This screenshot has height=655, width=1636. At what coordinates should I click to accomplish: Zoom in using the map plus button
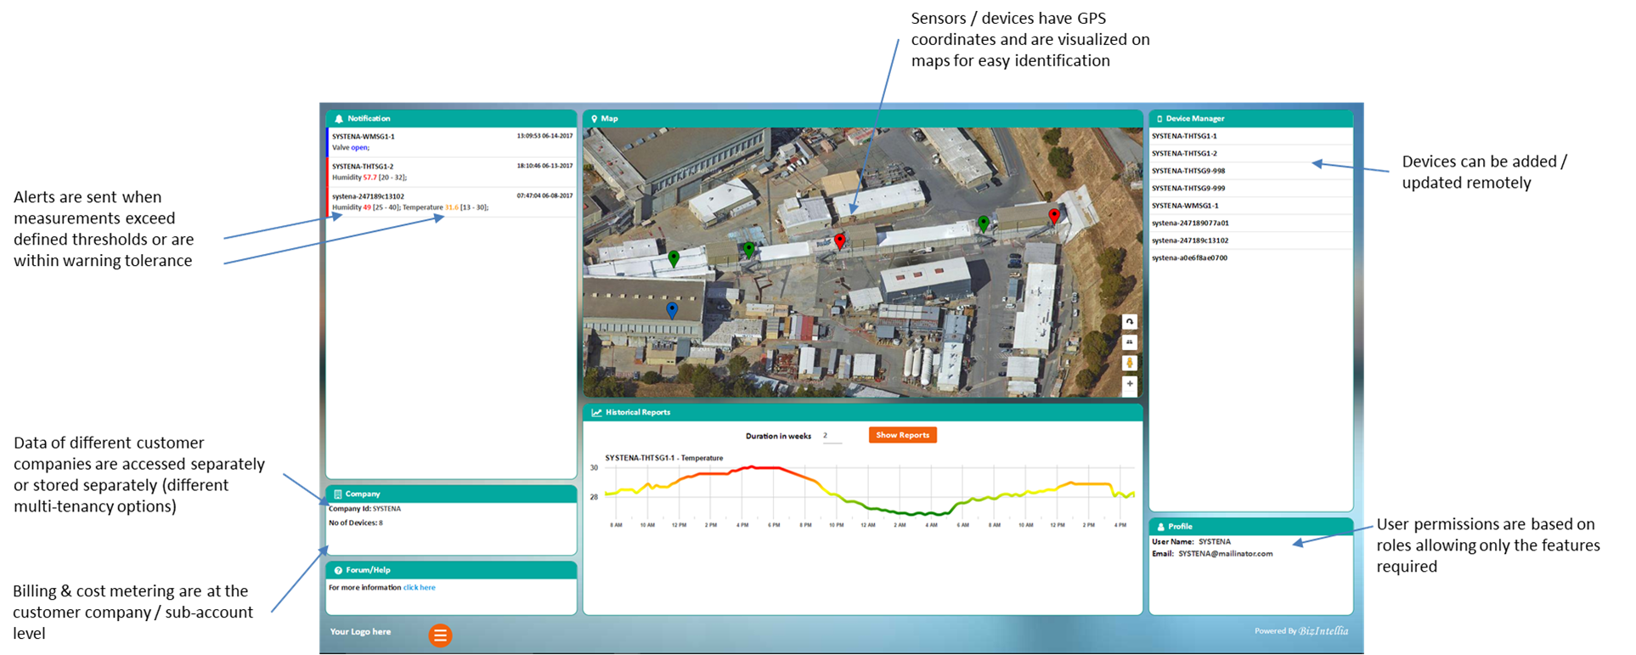(1130, 384)
